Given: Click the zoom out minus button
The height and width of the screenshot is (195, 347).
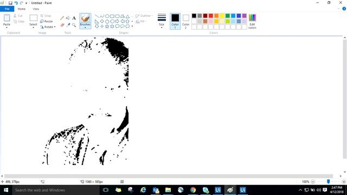Looking at the screenshot, I should click(313, 182).
